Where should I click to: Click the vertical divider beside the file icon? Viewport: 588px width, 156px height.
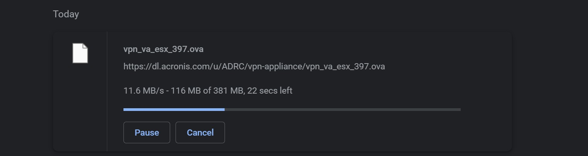[x=107, y=91]
